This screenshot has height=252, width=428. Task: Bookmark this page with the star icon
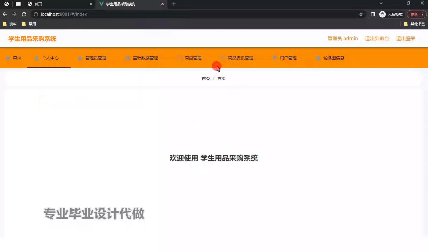point(361,14)
